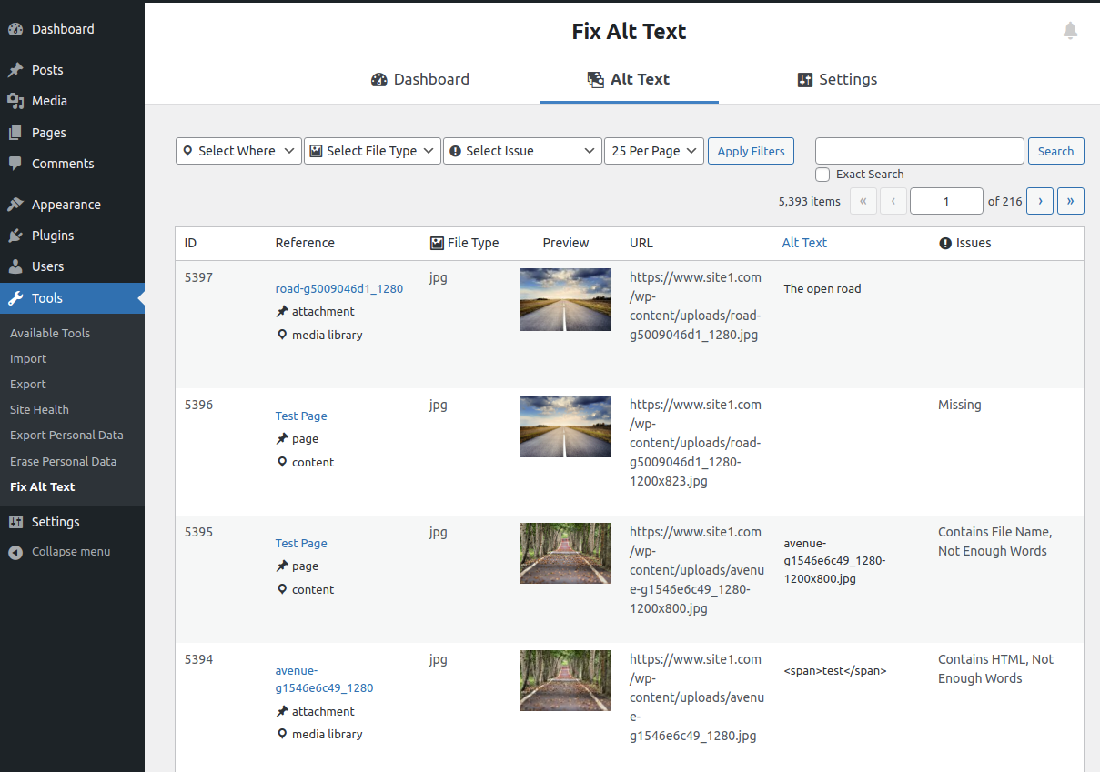Click the sliders icon in the Settings tab

804,80
